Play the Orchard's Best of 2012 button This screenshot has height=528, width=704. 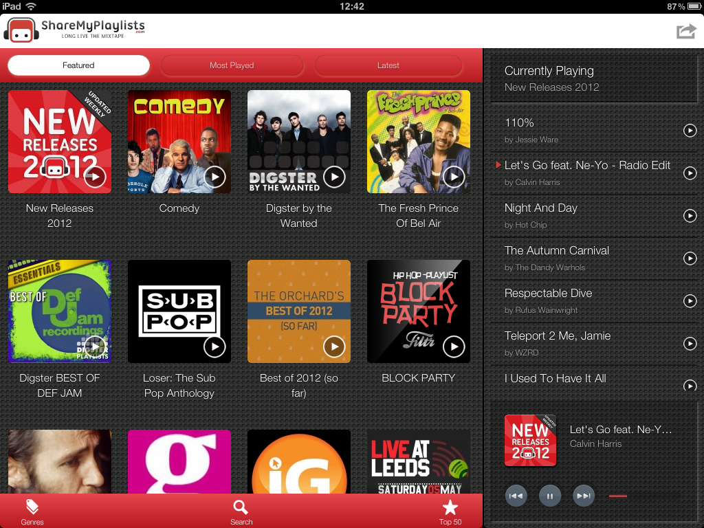coord(335,346)
